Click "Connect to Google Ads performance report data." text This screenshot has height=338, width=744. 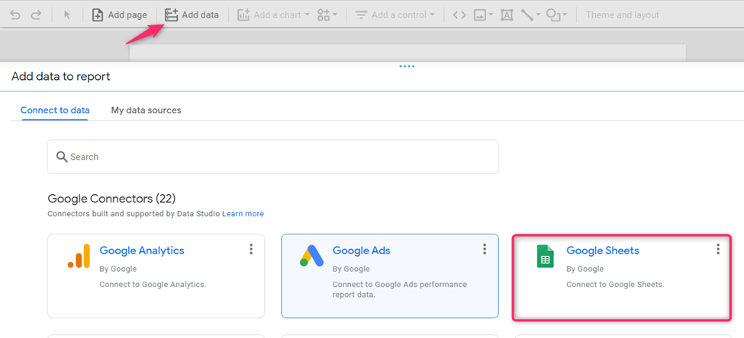tap(400, 290)
